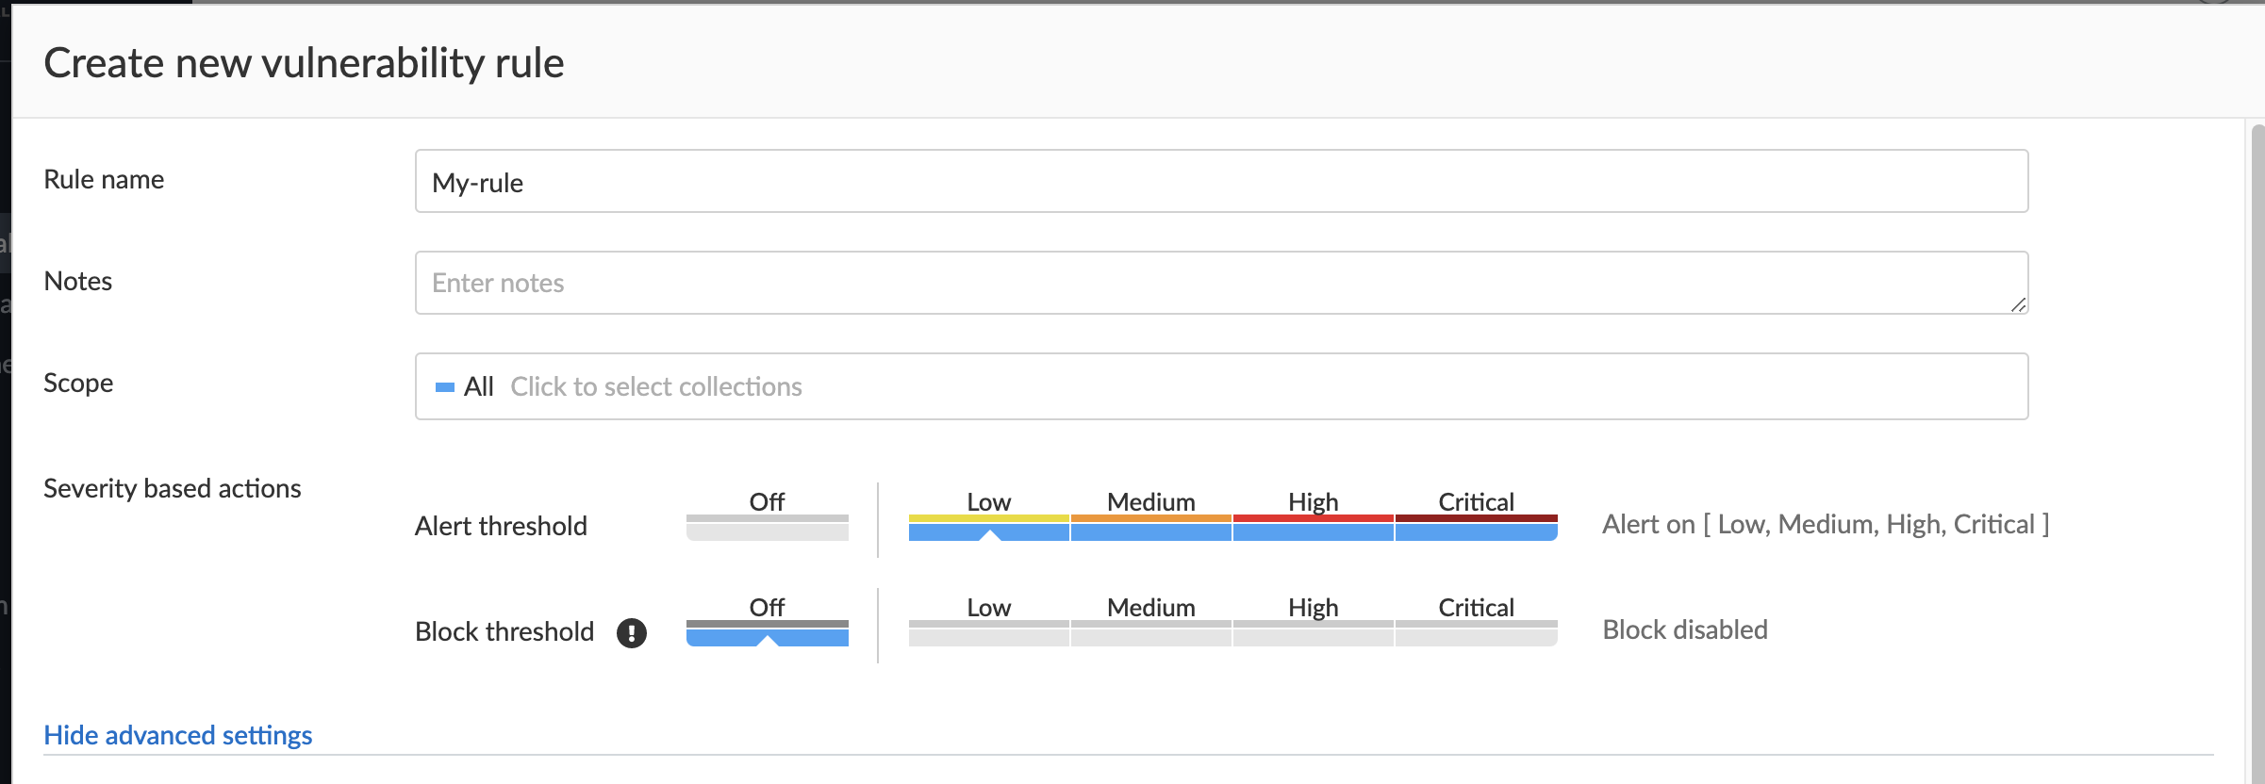Click the Notes text area

click(x=1221, y=283)
